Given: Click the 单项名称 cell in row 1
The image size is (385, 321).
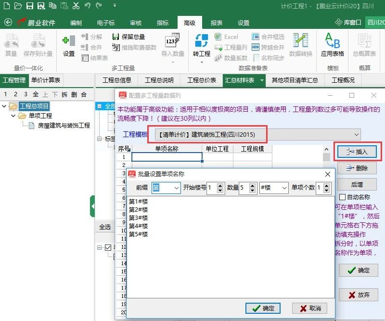Looking at the screenshot, I should 167,157.
